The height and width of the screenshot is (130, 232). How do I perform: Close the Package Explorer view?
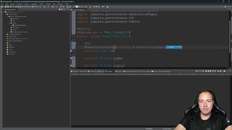tap(17, 10)
